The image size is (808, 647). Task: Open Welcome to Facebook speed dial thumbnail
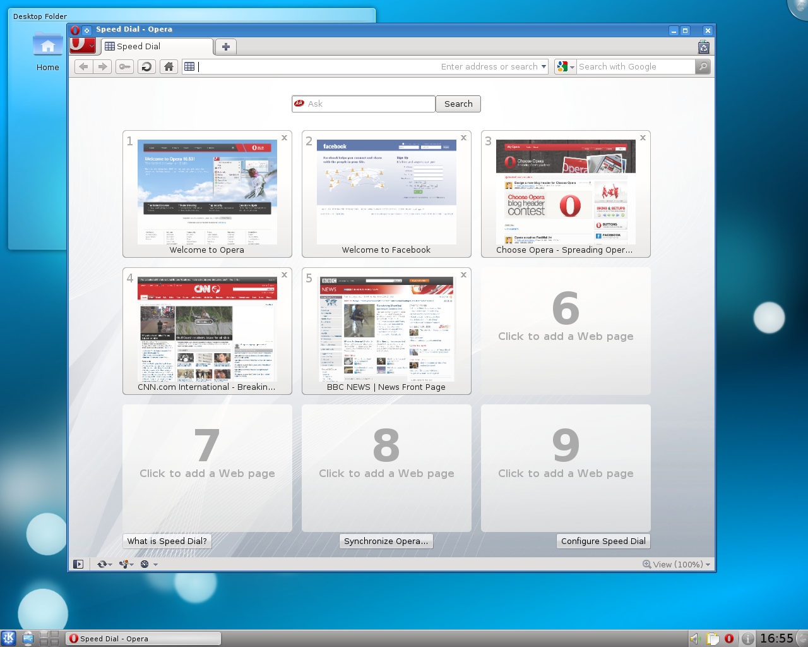(386, 192)
